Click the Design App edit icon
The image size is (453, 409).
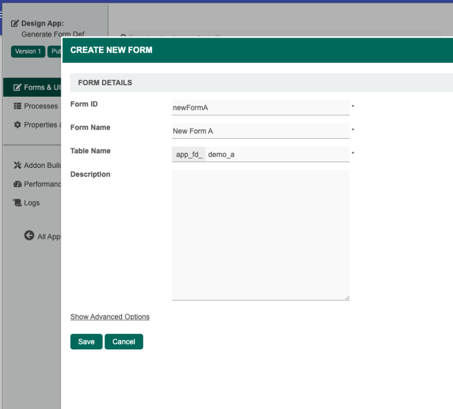[15, 24]
